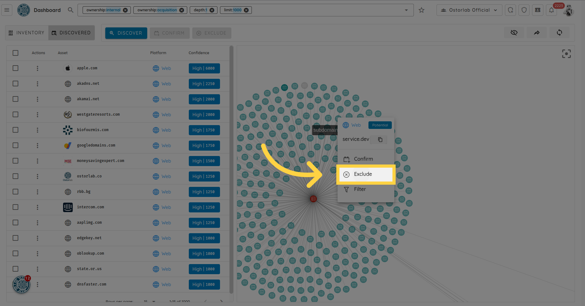Remove the depth:1 filter chip

[212, 10]
